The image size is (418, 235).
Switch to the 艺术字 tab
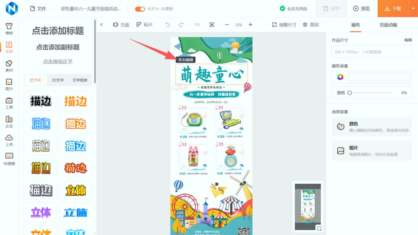[36, 80]
